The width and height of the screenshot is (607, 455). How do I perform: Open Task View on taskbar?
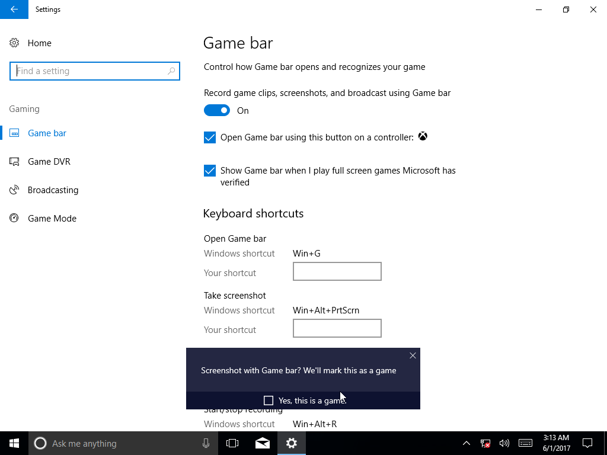pos(232,443)
